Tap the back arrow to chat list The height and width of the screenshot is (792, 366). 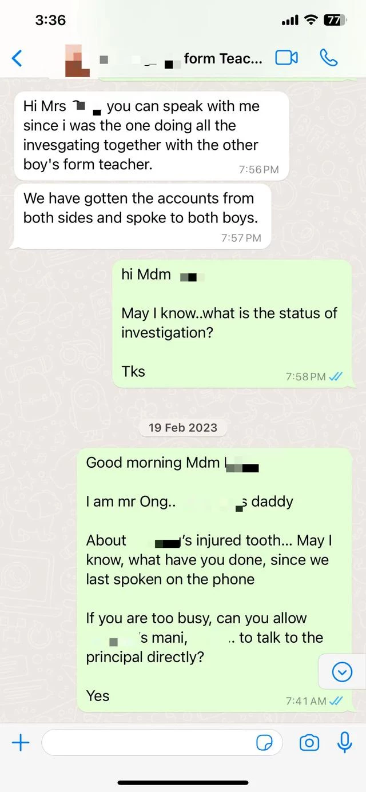(x=17, y=58)
